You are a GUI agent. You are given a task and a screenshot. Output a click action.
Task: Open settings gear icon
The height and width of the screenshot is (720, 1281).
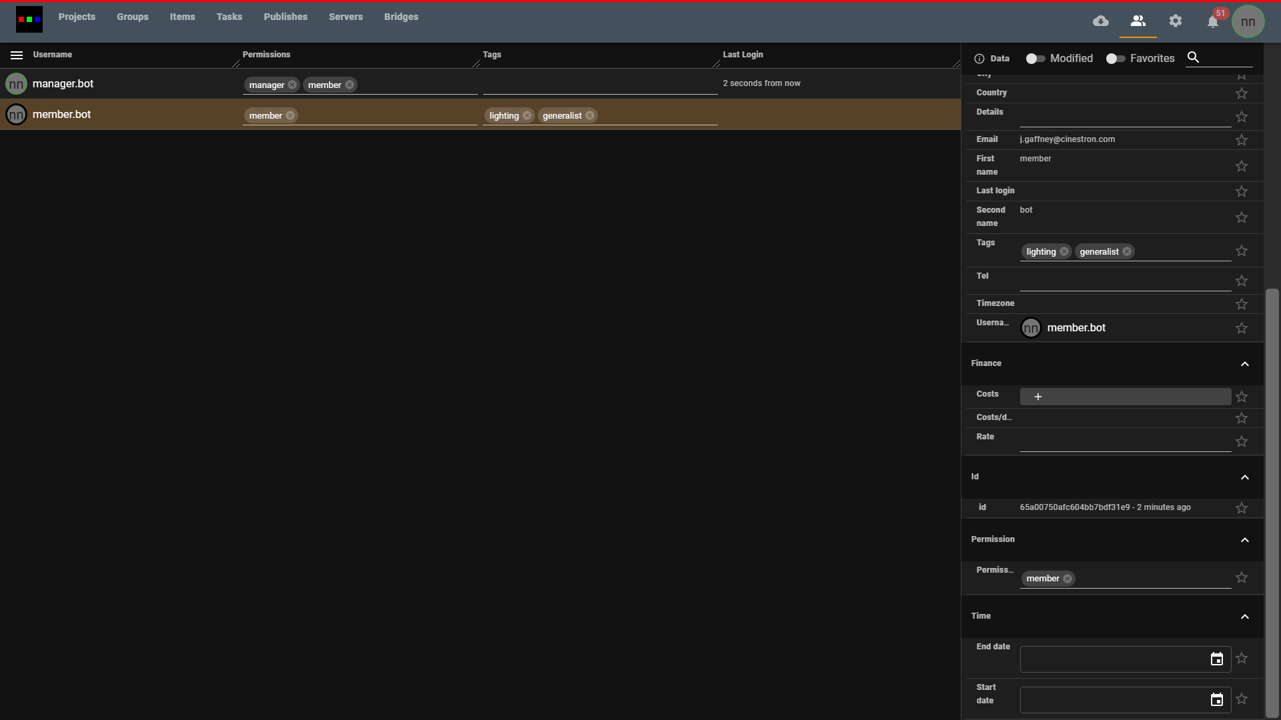[1176, 21]
